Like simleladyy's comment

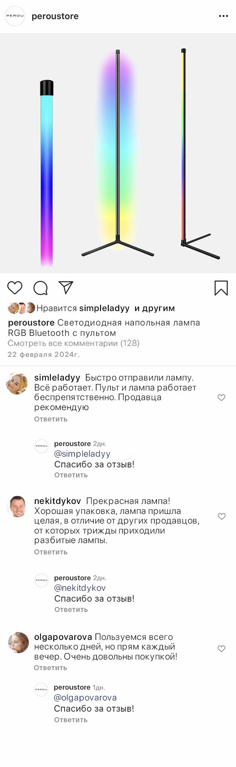click(221, 398)
